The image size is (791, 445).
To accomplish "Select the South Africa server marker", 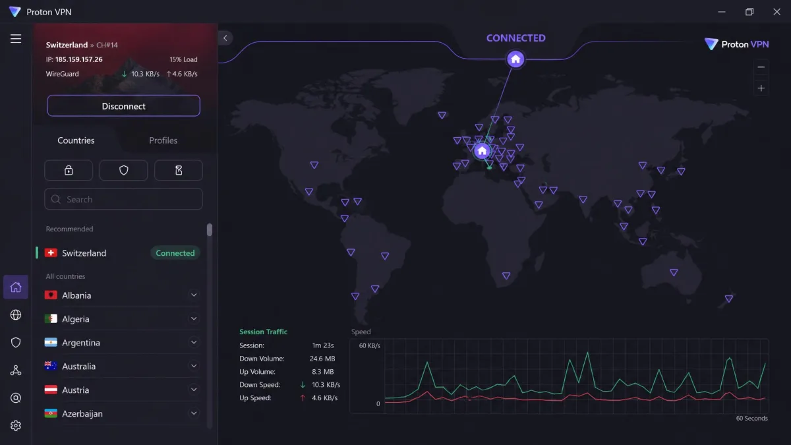I will 506,276.
